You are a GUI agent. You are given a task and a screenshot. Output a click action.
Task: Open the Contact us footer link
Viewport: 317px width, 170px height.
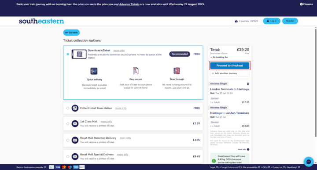point(278,167)
